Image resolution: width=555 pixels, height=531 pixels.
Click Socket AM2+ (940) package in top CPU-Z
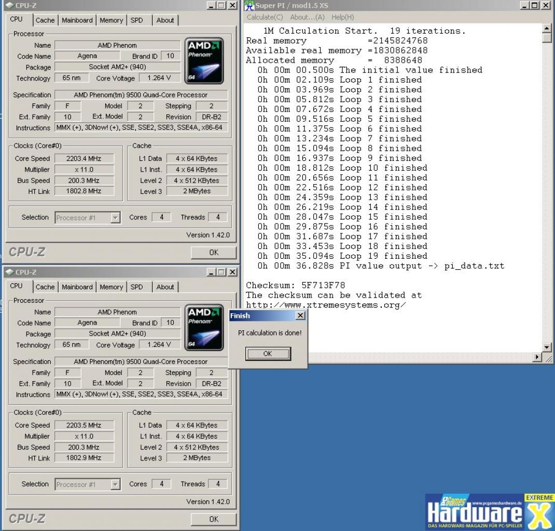[118, 67]
